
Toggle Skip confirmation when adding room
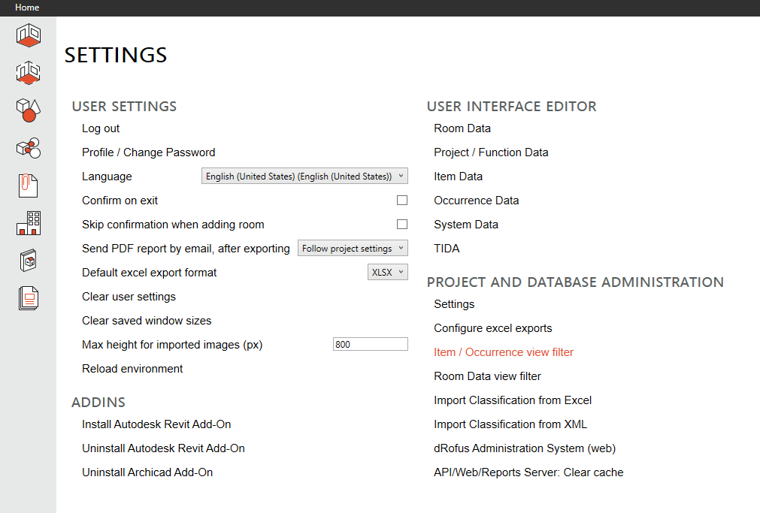(402, 225)
